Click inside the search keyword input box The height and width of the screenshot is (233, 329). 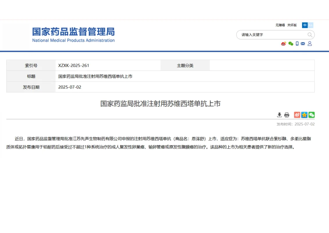coord(270,35)
